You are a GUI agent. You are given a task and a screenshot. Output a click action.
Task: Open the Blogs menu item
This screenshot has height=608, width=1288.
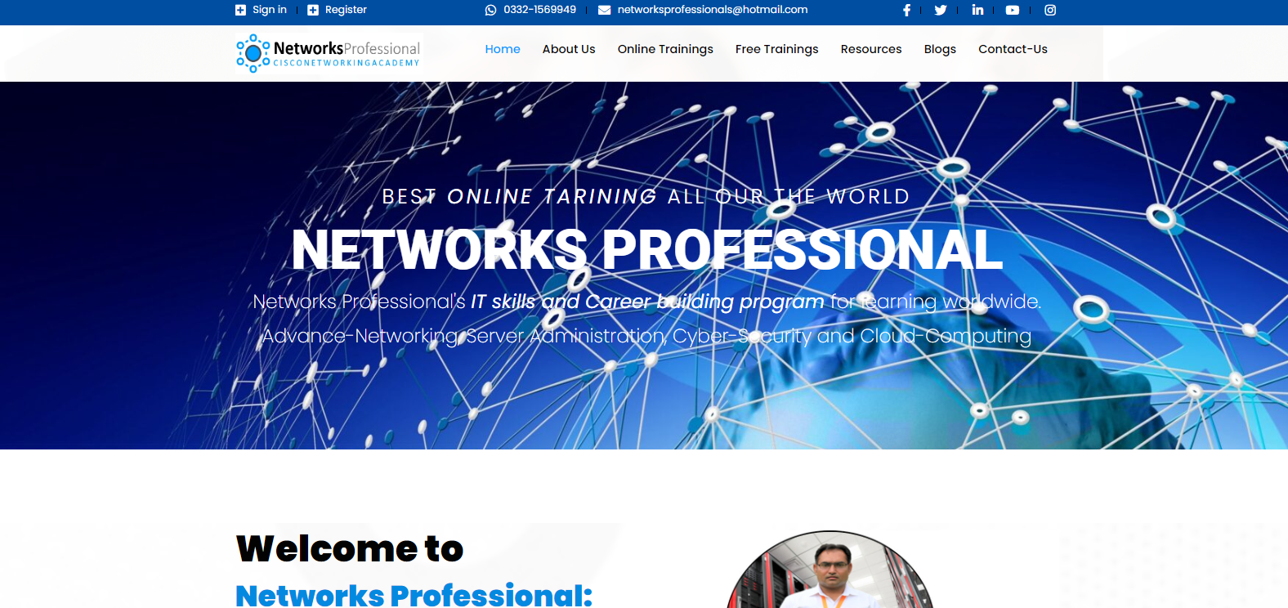[x=940, y=49]
